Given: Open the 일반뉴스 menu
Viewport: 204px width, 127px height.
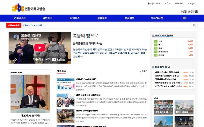Looking at the screenshot, I should point(47,18).
